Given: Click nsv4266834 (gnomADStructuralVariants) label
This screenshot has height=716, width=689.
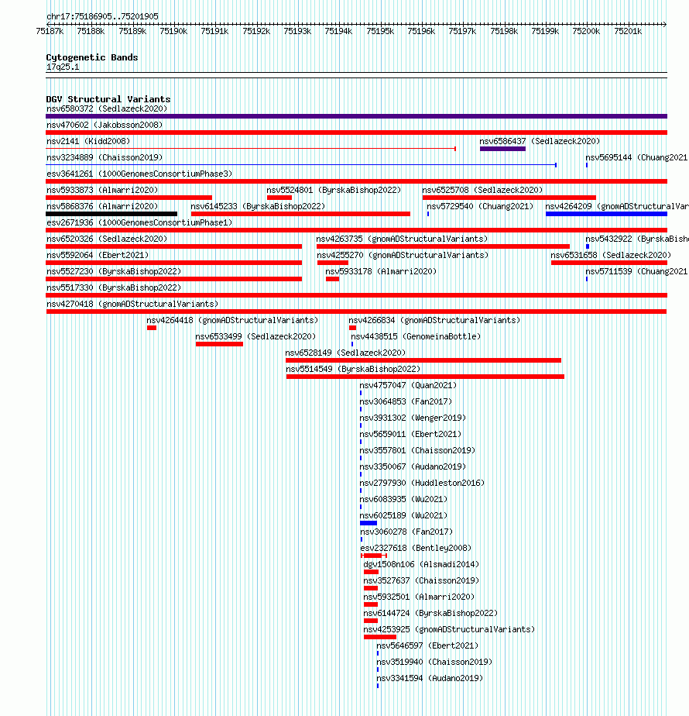Looking at the screenshot, I should point(434,321).
